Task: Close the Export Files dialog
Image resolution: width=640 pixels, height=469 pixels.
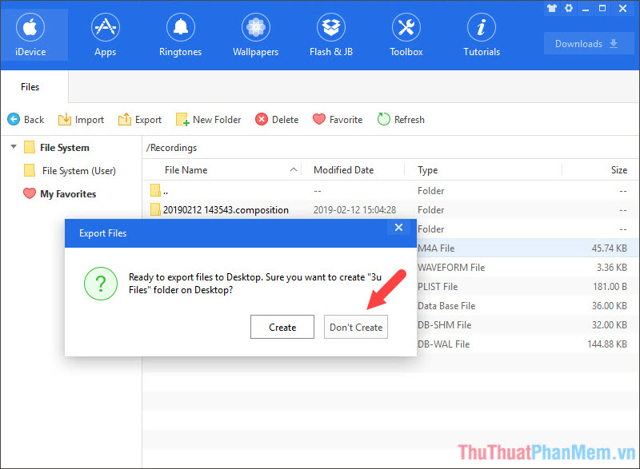Action: pos(398,228)
